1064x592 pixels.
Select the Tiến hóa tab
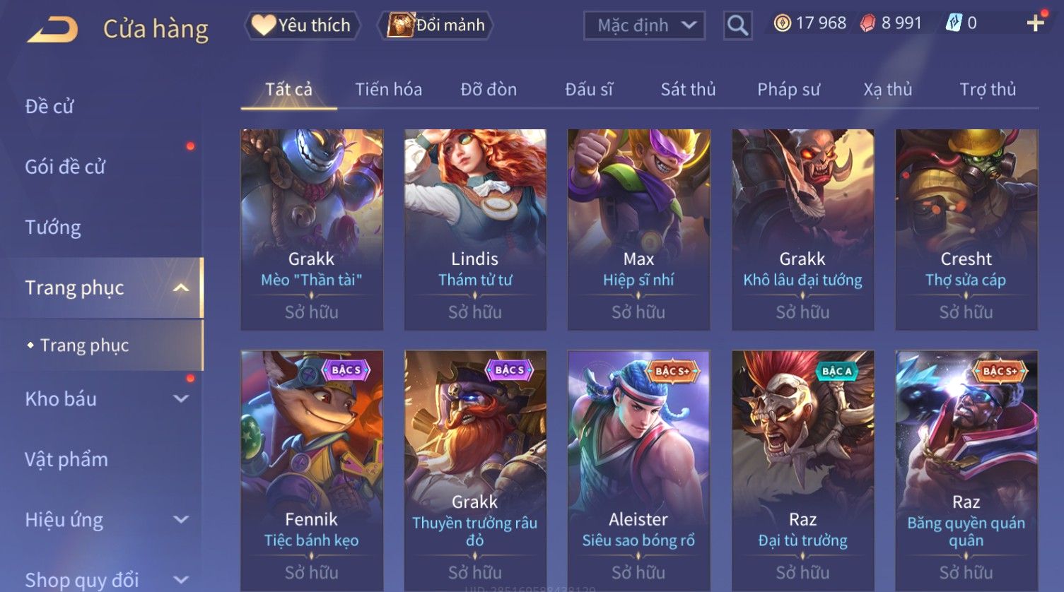(x=388, y=90)
